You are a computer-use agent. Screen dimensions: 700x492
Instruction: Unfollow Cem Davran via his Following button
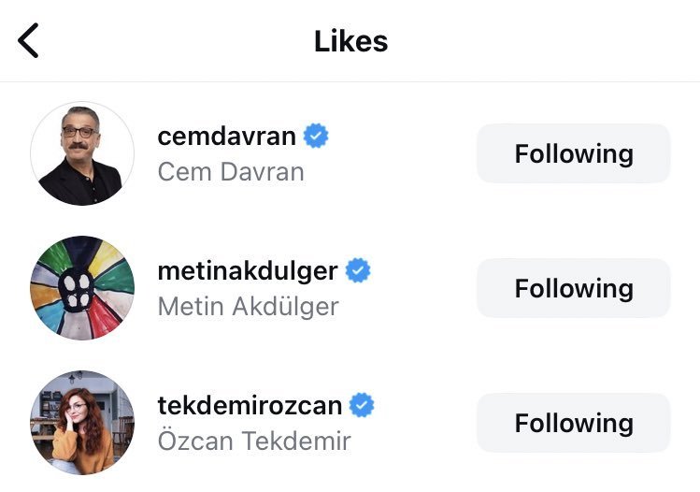(x=573, y=153)
